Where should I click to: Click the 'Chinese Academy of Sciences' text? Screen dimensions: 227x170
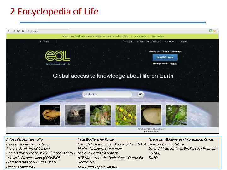(28, 149)
